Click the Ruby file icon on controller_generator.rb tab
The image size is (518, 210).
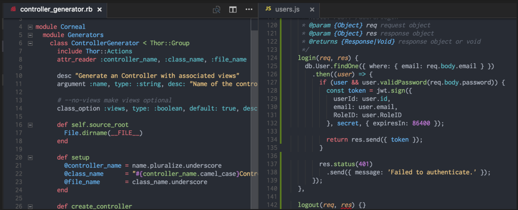click(x=13, y=9)
